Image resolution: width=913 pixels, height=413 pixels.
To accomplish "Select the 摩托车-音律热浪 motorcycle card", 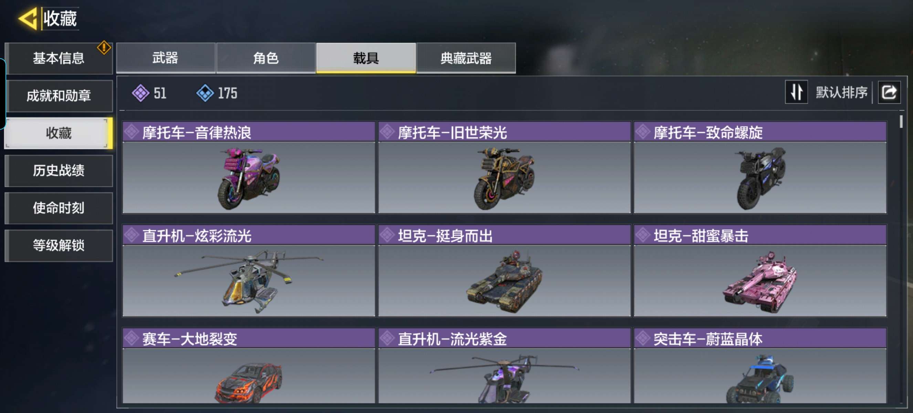I will click(x=249, y=167).
